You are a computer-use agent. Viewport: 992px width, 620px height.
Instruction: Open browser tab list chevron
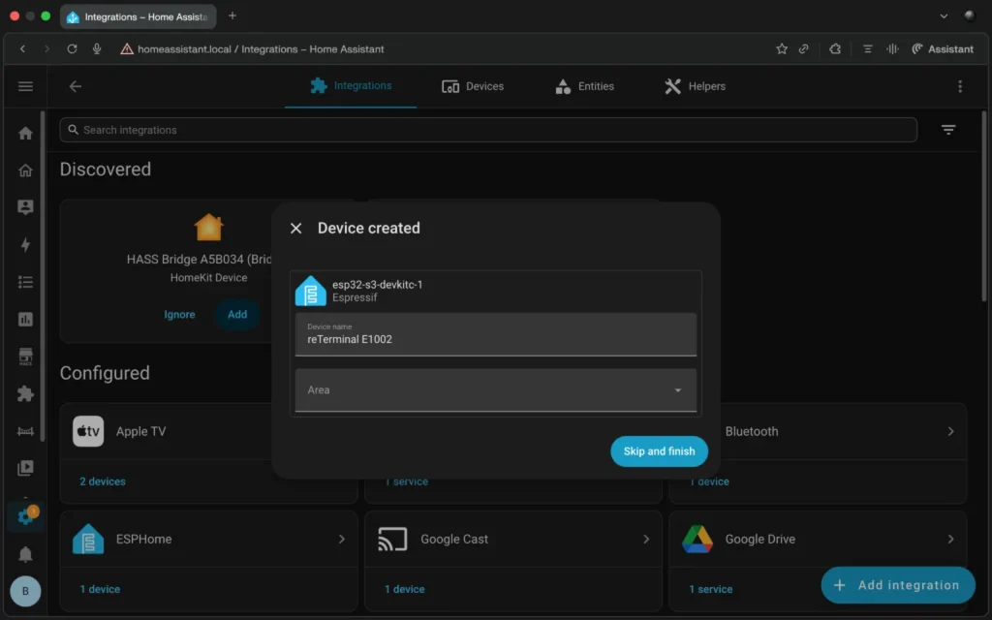point(944,16)
